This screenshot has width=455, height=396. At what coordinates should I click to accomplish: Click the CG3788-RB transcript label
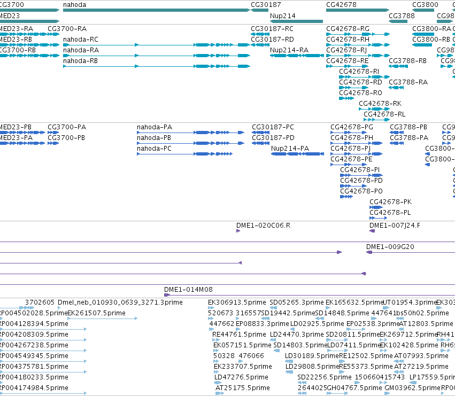(407, 61)
